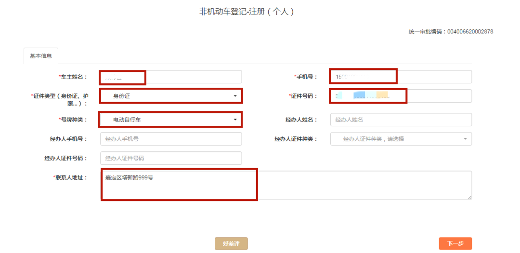Focus the 经办人手机号 input field

(170, 139)
